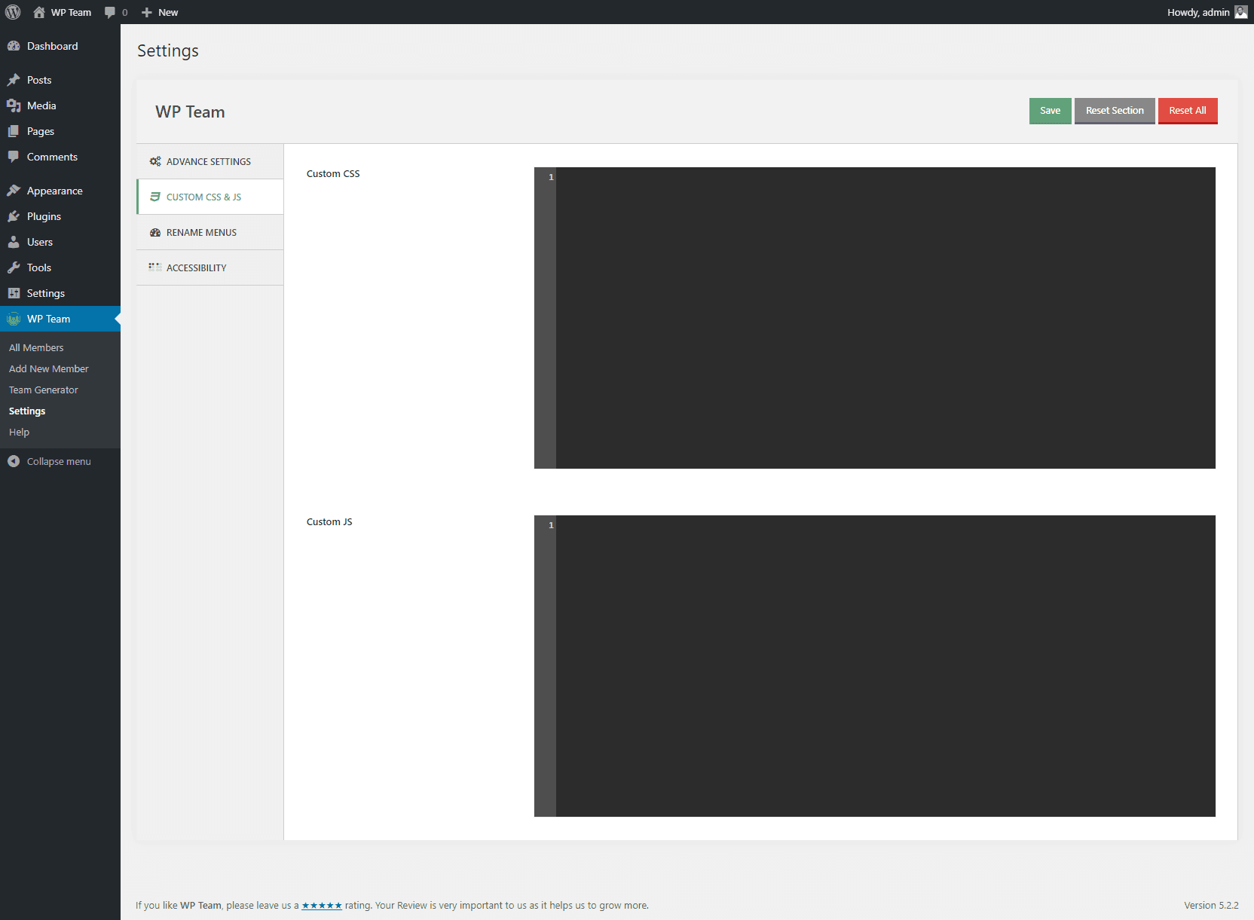Open Plugins in the admin menu
Screen dimensions: 1254x920
60,216
